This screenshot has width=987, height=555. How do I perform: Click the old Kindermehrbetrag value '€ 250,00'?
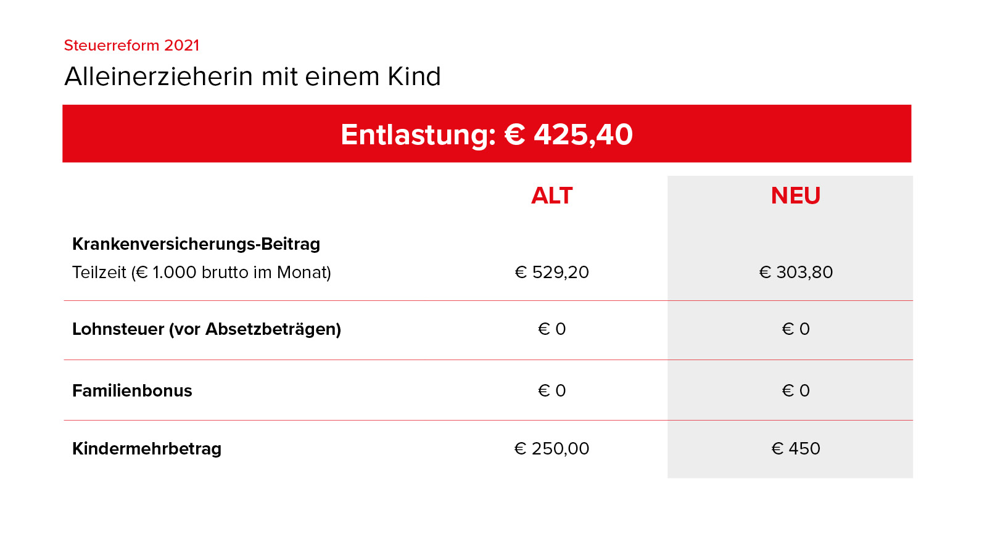point(552,449)
